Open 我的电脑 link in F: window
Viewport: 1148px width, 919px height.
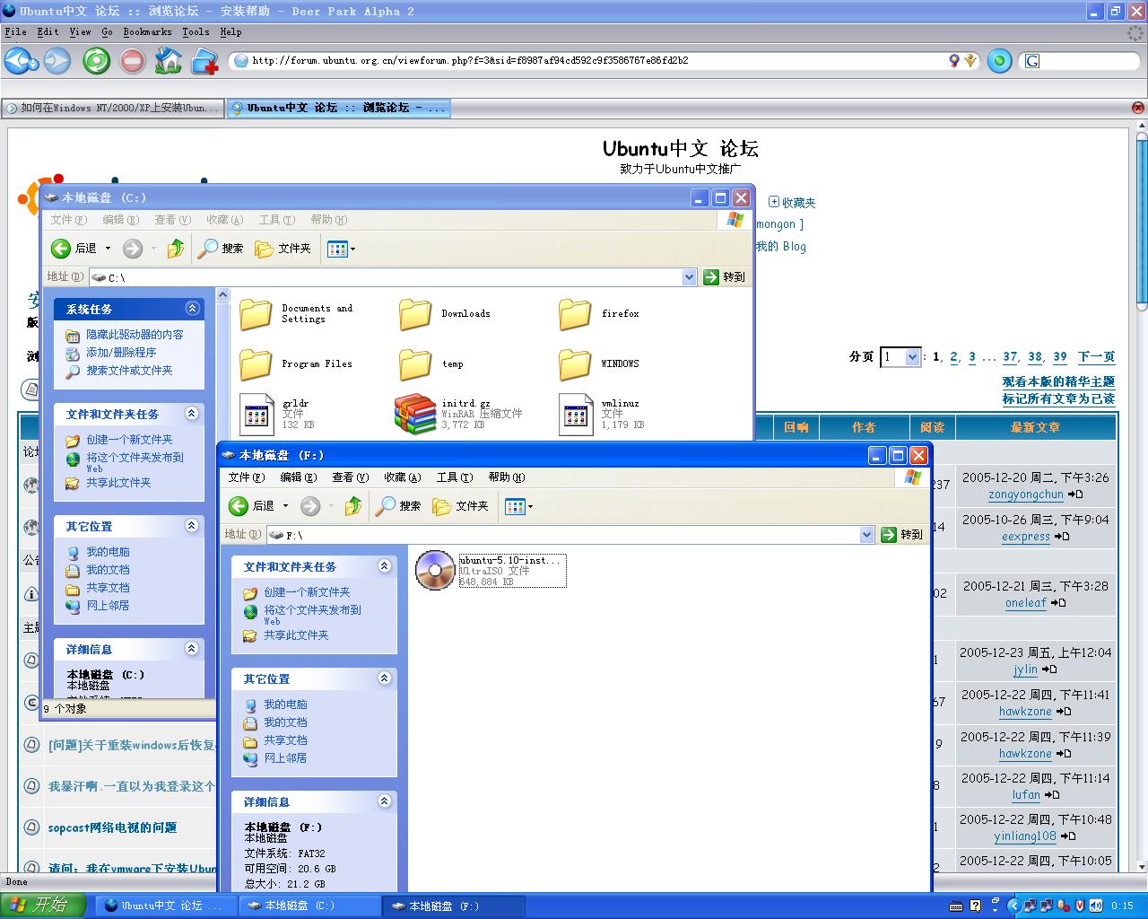[x=285, y=705]
